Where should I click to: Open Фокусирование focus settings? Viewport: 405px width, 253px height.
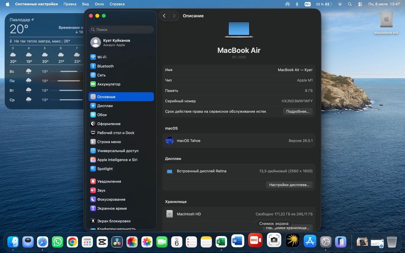[x=121, y=200]
